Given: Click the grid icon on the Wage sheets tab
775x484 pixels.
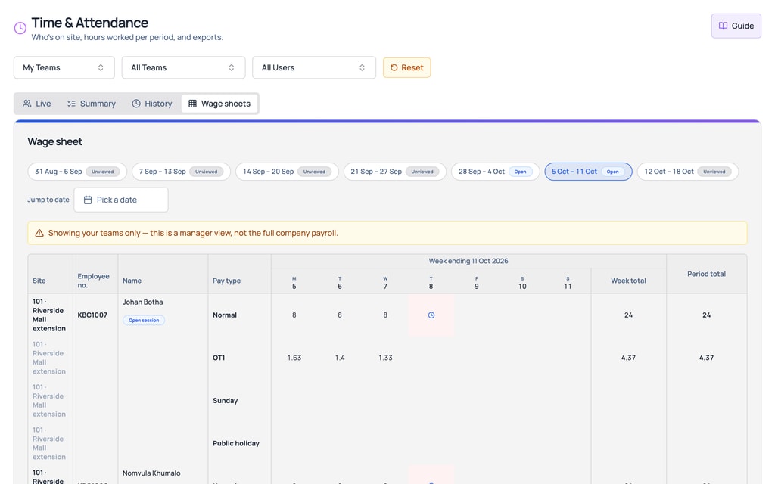Looking at the screenshot, I should 193,104.
